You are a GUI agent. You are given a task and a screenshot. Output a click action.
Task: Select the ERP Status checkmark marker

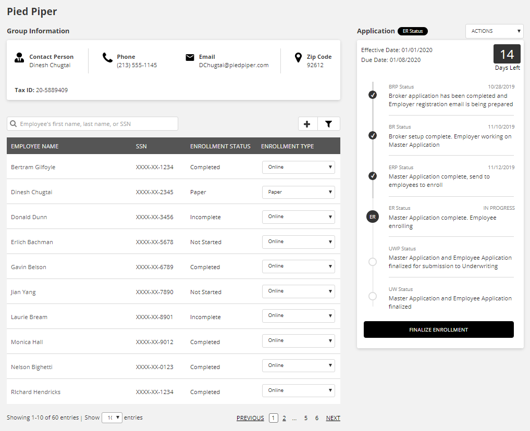pos(373,176)
